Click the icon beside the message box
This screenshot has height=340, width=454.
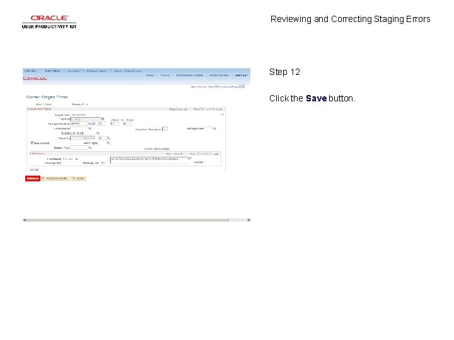pos(190,158)
